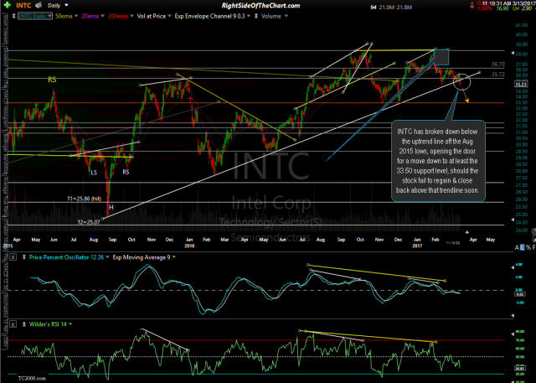Click the INTC breakdown note callout text
This screenshot has height=383, width=536.
click(437, 161)
